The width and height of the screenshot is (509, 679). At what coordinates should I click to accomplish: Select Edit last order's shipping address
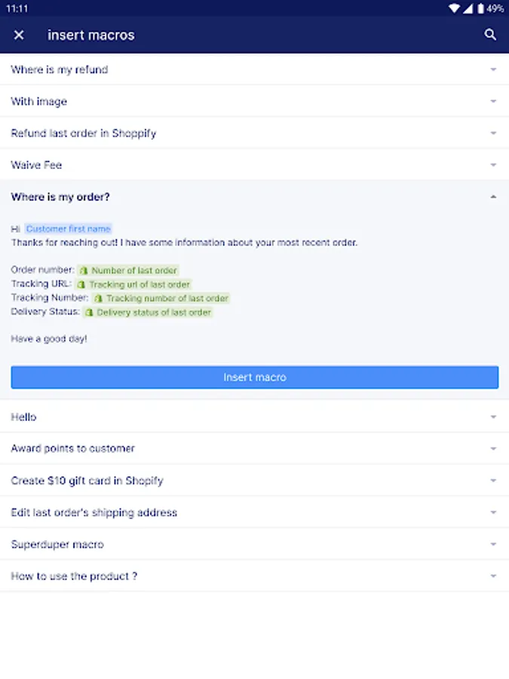(94, 512)
